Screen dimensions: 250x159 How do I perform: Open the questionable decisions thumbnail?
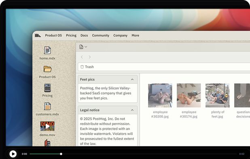[x=242, y=95]
